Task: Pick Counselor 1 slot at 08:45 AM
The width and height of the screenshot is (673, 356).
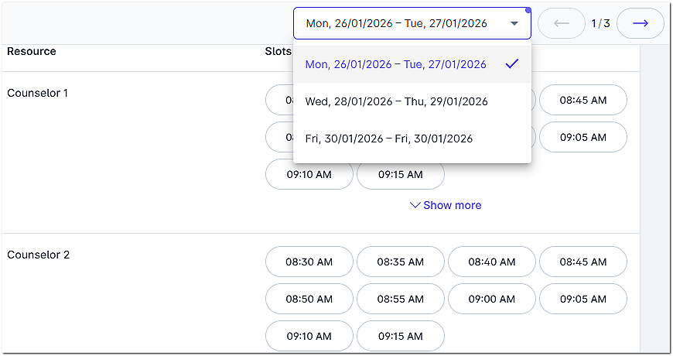Action: (582, 100)
